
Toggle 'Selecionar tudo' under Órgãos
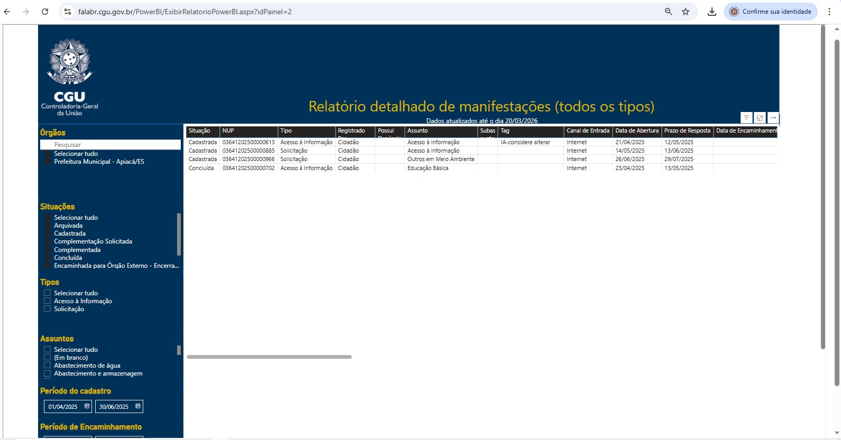(x=48, y=154)
